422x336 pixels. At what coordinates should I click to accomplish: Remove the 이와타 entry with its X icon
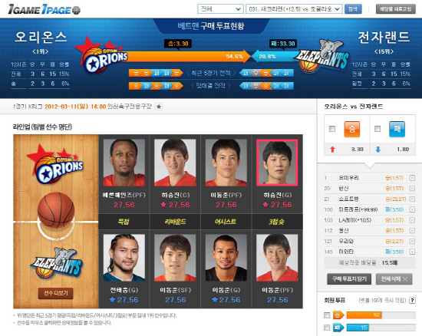point(412,252)
